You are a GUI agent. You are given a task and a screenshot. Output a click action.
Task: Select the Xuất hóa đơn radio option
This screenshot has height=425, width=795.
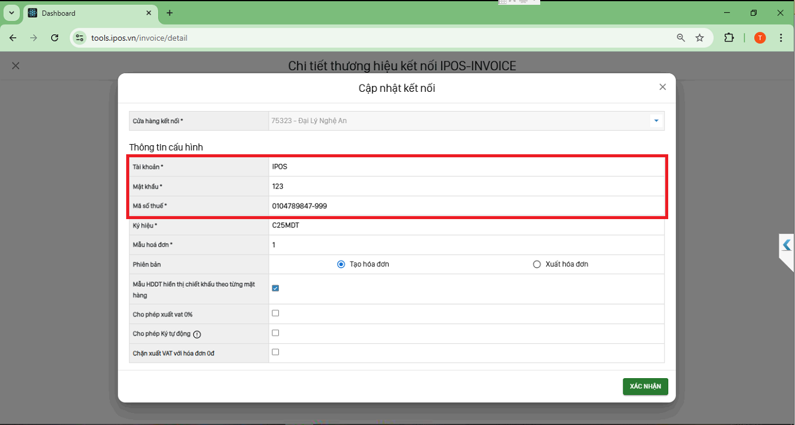coord(537,264)
